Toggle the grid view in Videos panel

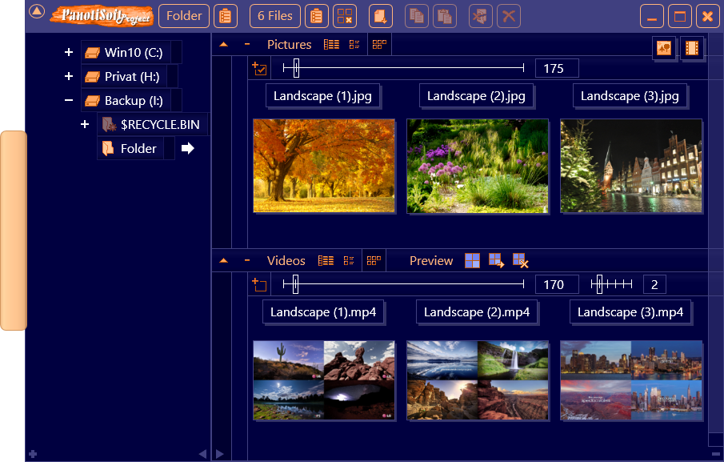pyautogui.click(x=374, y=260)
